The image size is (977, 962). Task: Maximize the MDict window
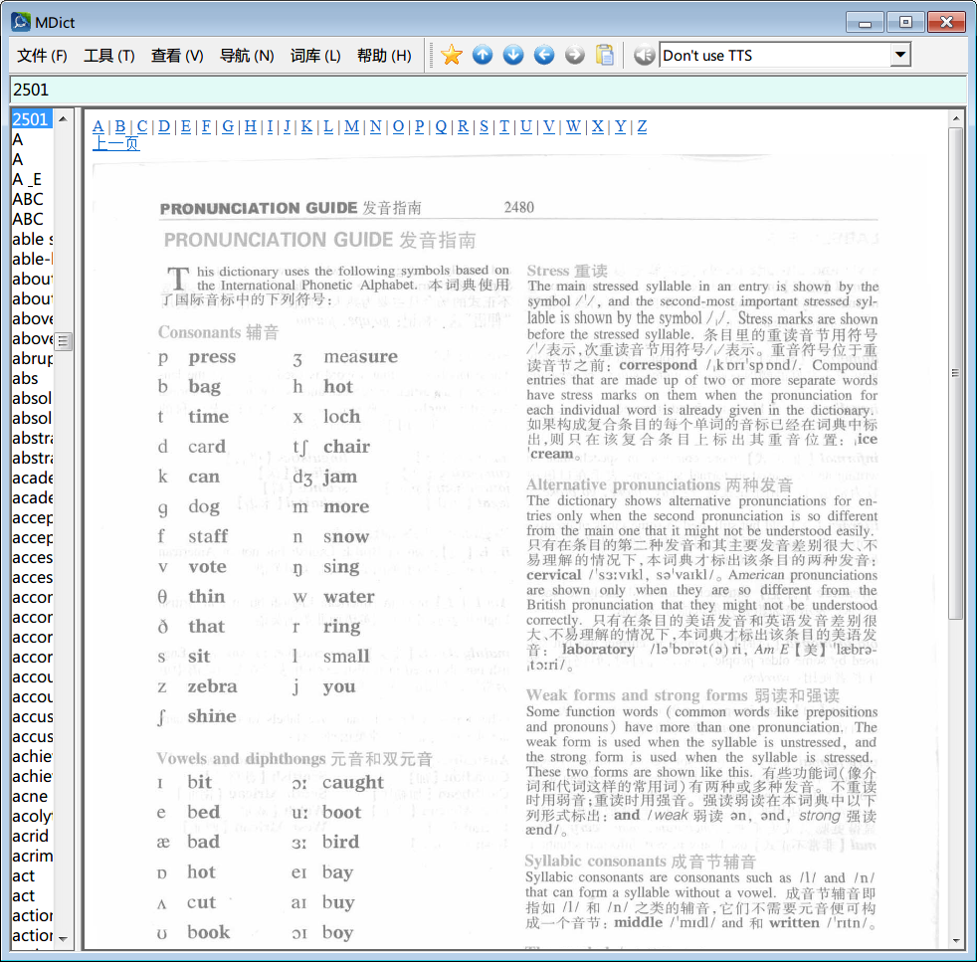(x=905, y=23)
